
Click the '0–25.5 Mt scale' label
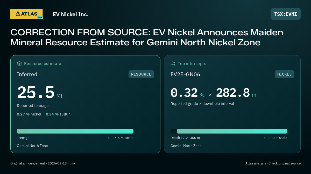coord(121,138)
